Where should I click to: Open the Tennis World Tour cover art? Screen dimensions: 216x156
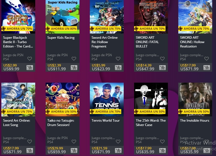tap(107, 100)
